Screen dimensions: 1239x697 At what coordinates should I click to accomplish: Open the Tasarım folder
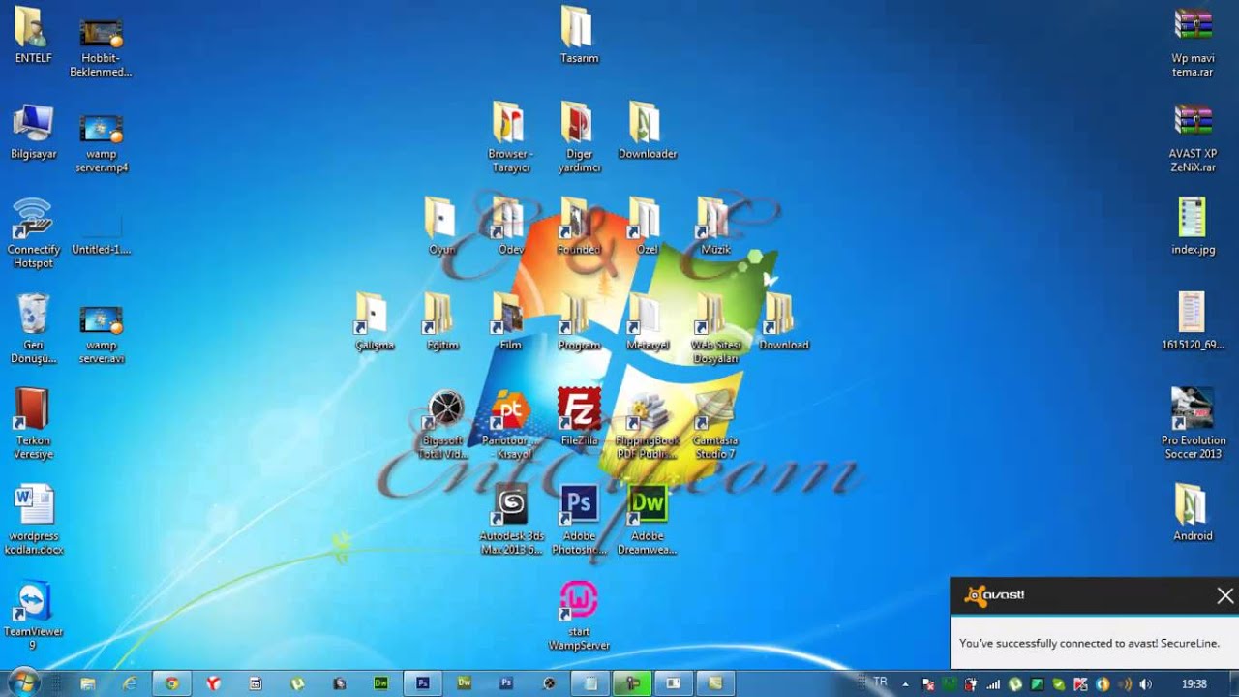pos(579,36)
